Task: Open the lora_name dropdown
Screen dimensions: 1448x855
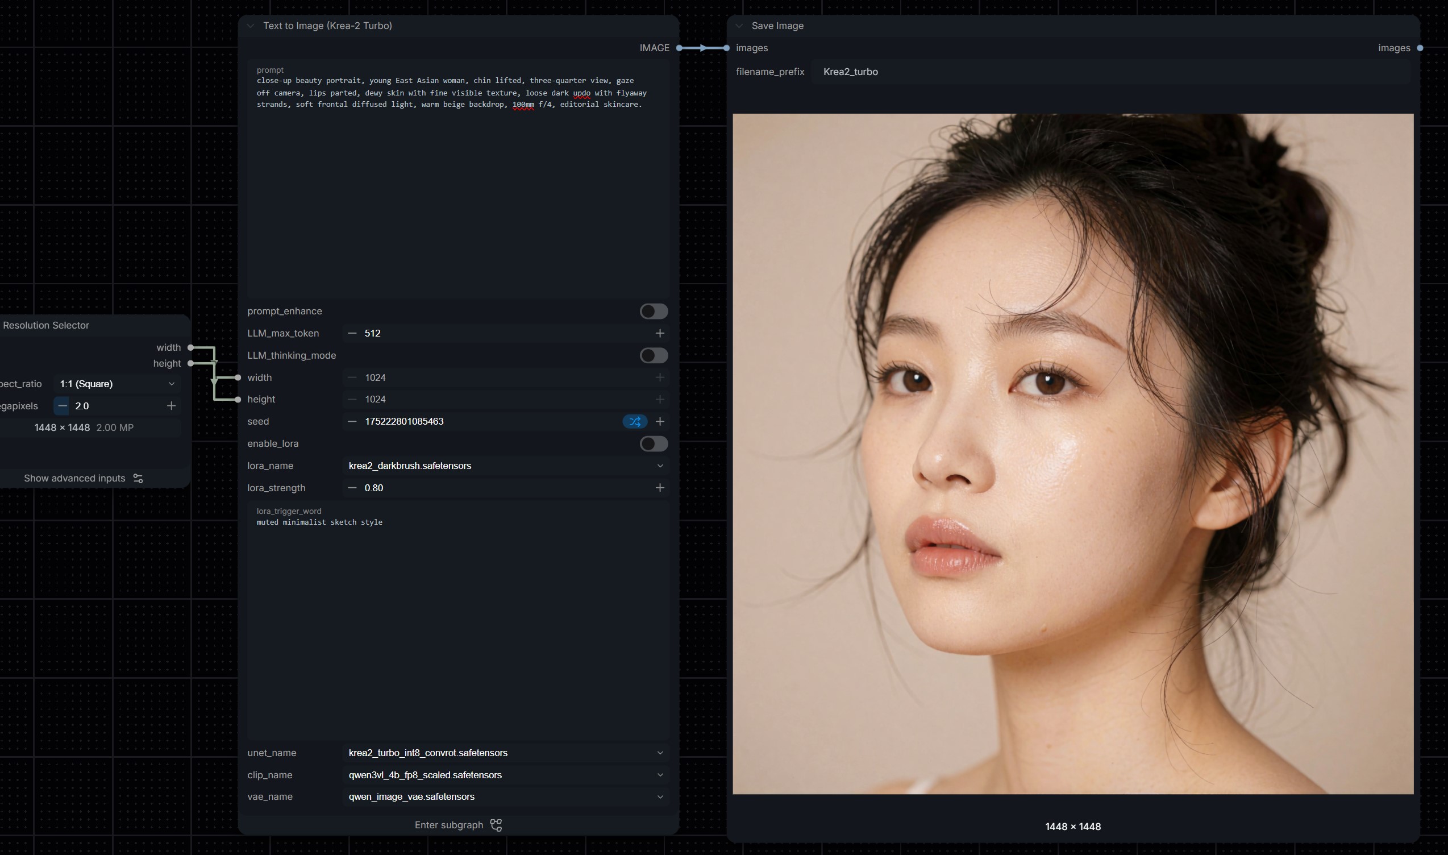Action: (x=506, y=466)
